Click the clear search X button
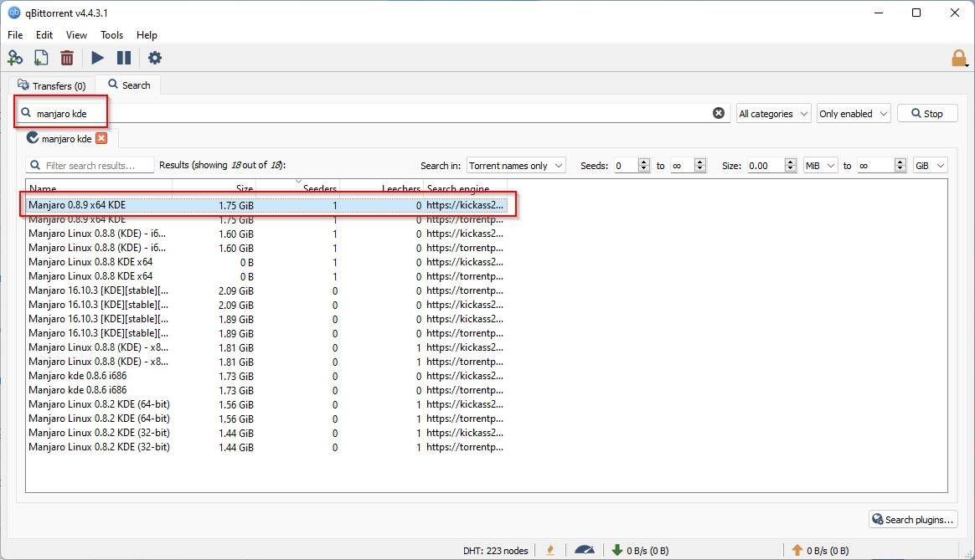975x560 pixels. click(719, 112)
